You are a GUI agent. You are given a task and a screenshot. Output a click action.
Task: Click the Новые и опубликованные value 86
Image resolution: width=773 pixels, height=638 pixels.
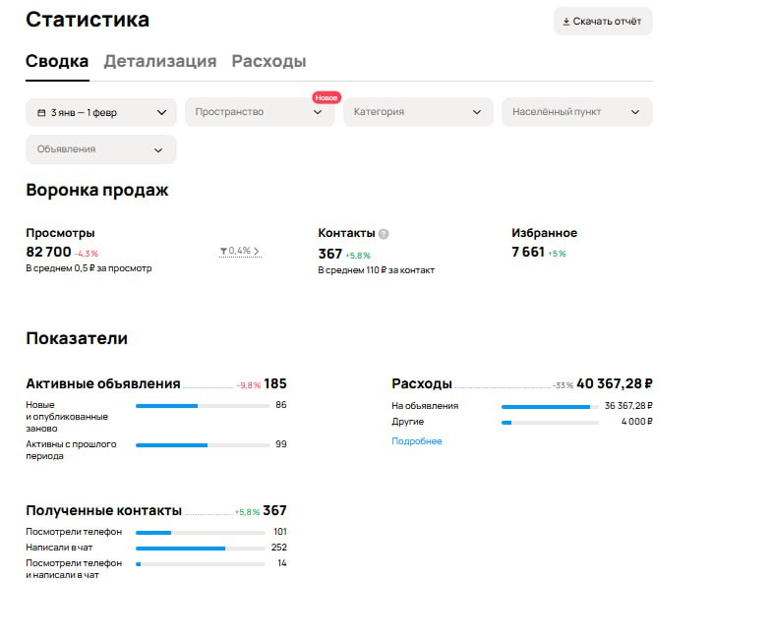[x=281, y=404]
